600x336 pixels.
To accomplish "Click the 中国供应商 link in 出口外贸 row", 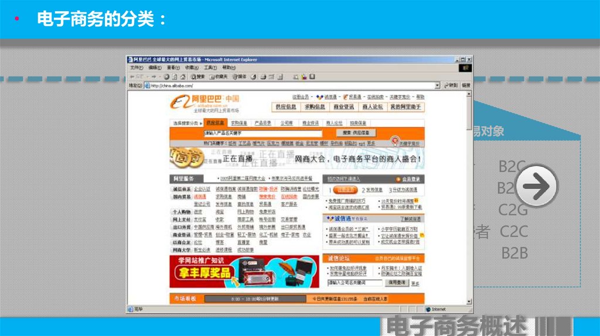I will (203, 227).
